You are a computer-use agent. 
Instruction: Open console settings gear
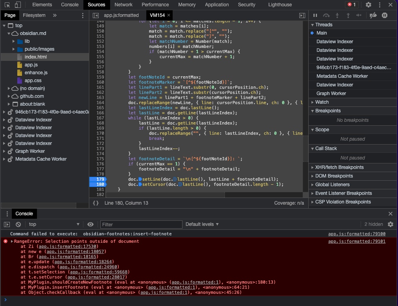(391, 224)
